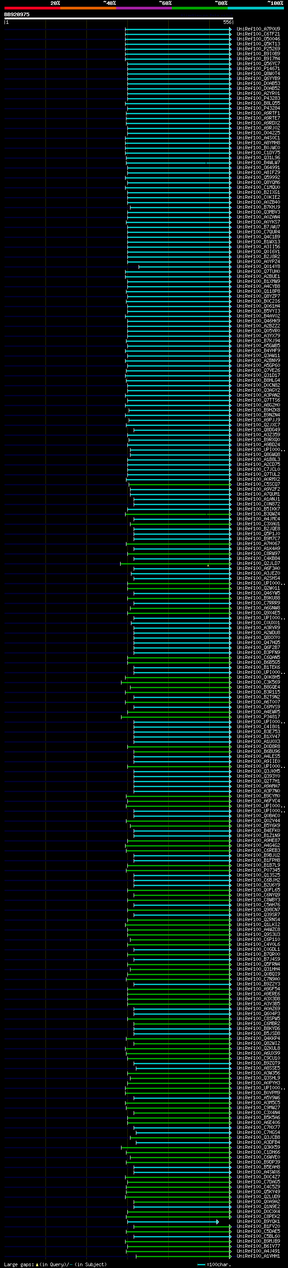Screen dimensions: 288x1268
Task: Open hit UniRef100_C6TF21
Action: click(258, 34)
